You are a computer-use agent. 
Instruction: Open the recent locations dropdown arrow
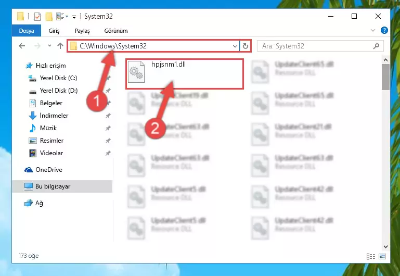point(49,46)
